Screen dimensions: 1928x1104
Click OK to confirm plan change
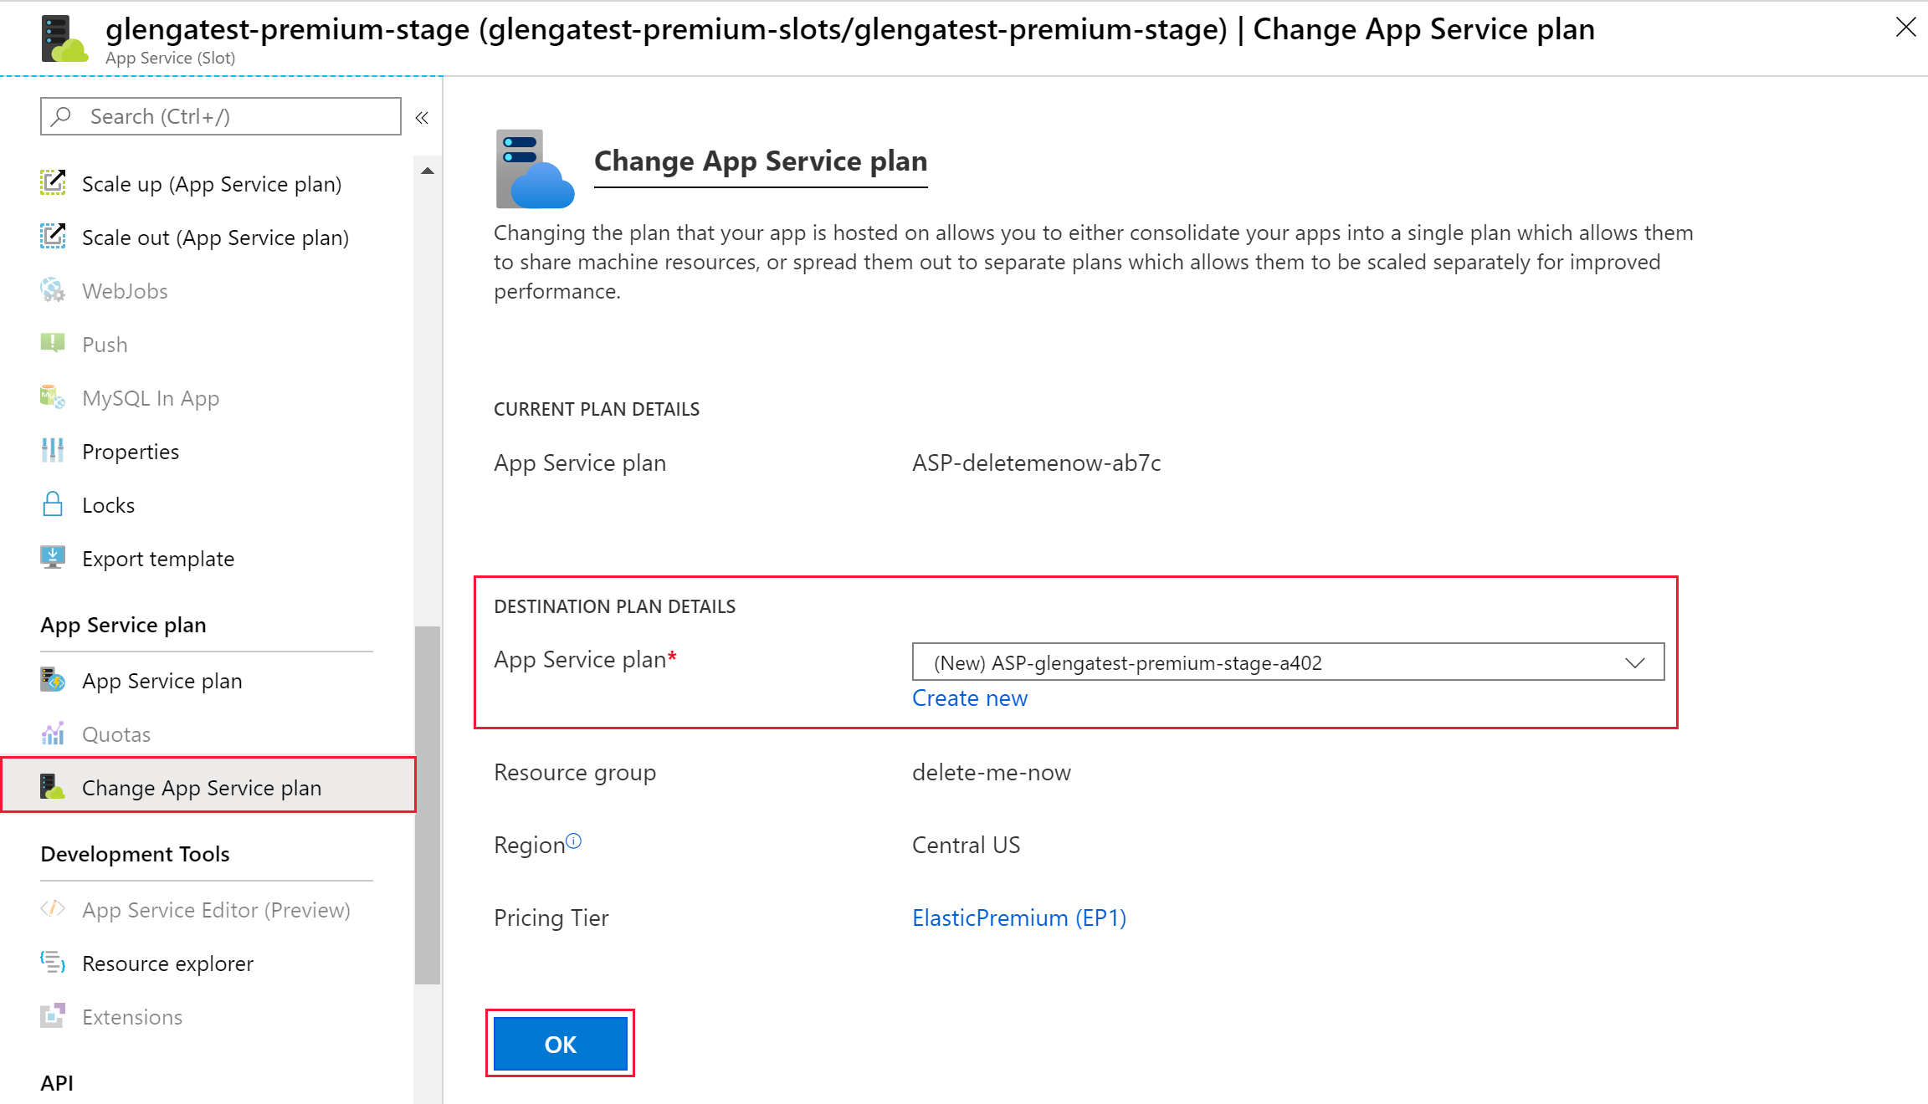pyautogui.click(x=560, y=1043)
